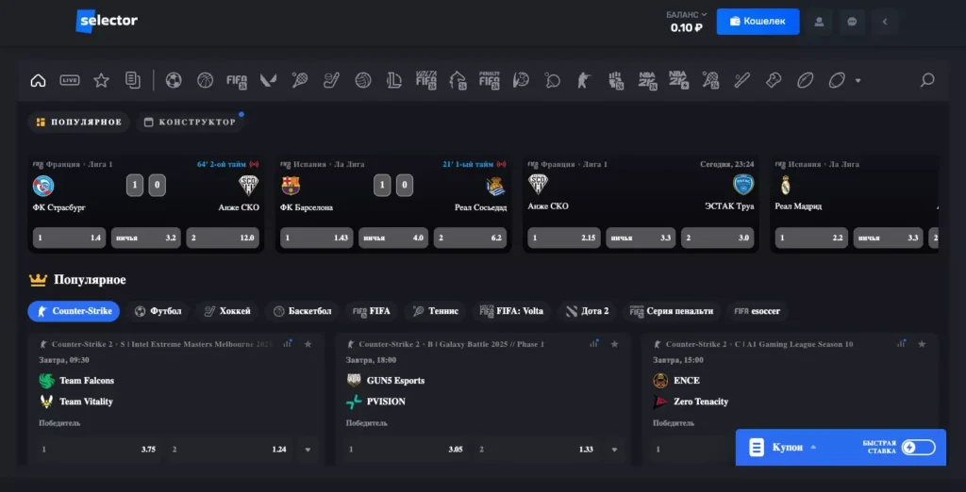Open the Counter-Strike shooter icon in sports bar
Screen dimensions: 966x492
[x=583, y=80]
